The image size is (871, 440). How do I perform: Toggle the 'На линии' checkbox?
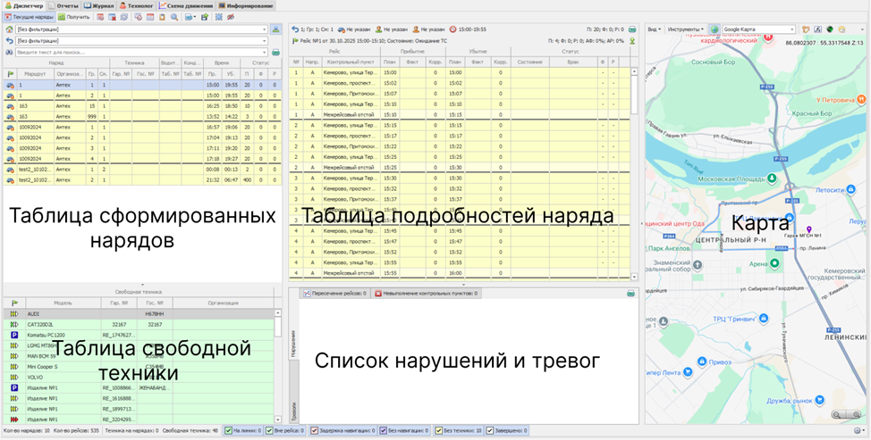[229, 431]
